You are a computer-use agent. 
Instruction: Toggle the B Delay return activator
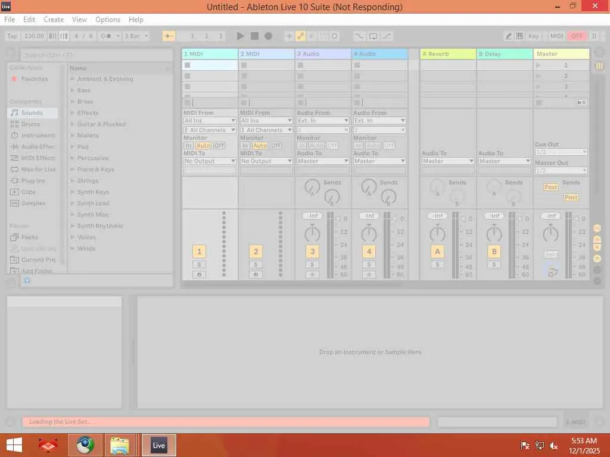(494, 252)
